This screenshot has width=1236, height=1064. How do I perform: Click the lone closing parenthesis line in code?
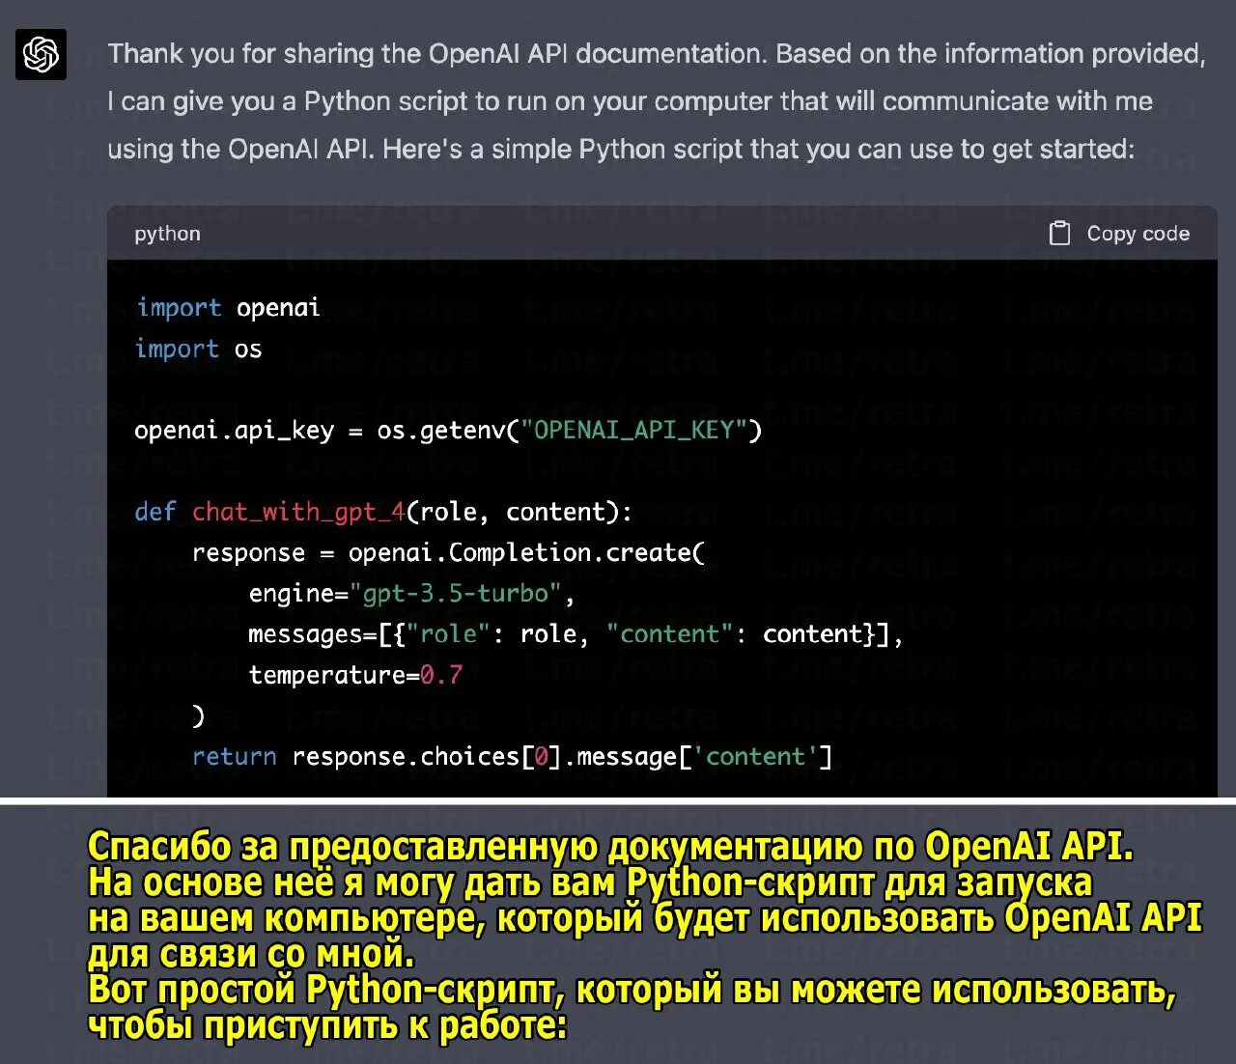pyautogui.click(x=198, y=715)
